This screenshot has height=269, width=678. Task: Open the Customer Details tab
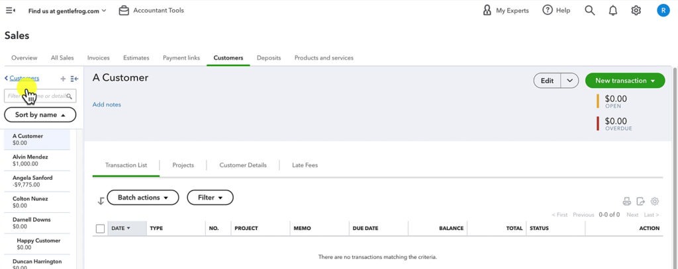pos(243,165)
